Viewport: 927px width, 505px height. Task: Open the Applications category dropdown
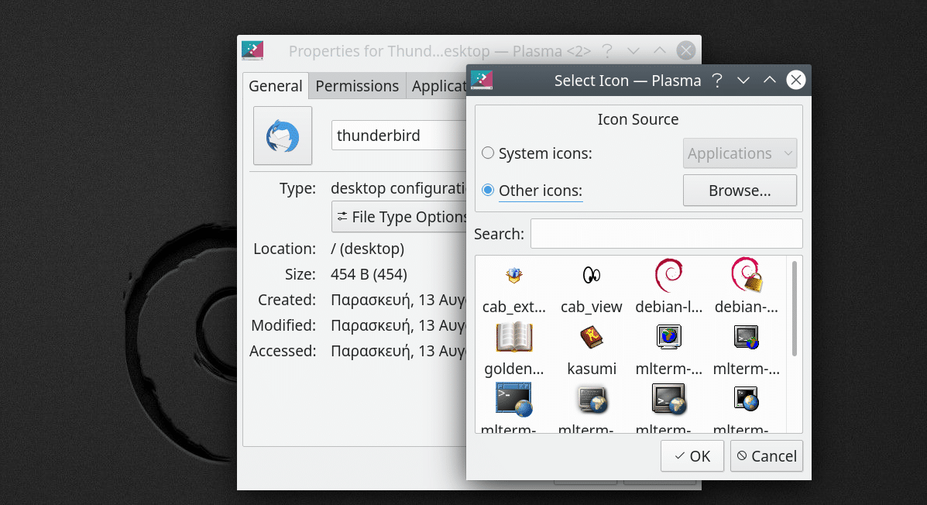tap(740, 153)
